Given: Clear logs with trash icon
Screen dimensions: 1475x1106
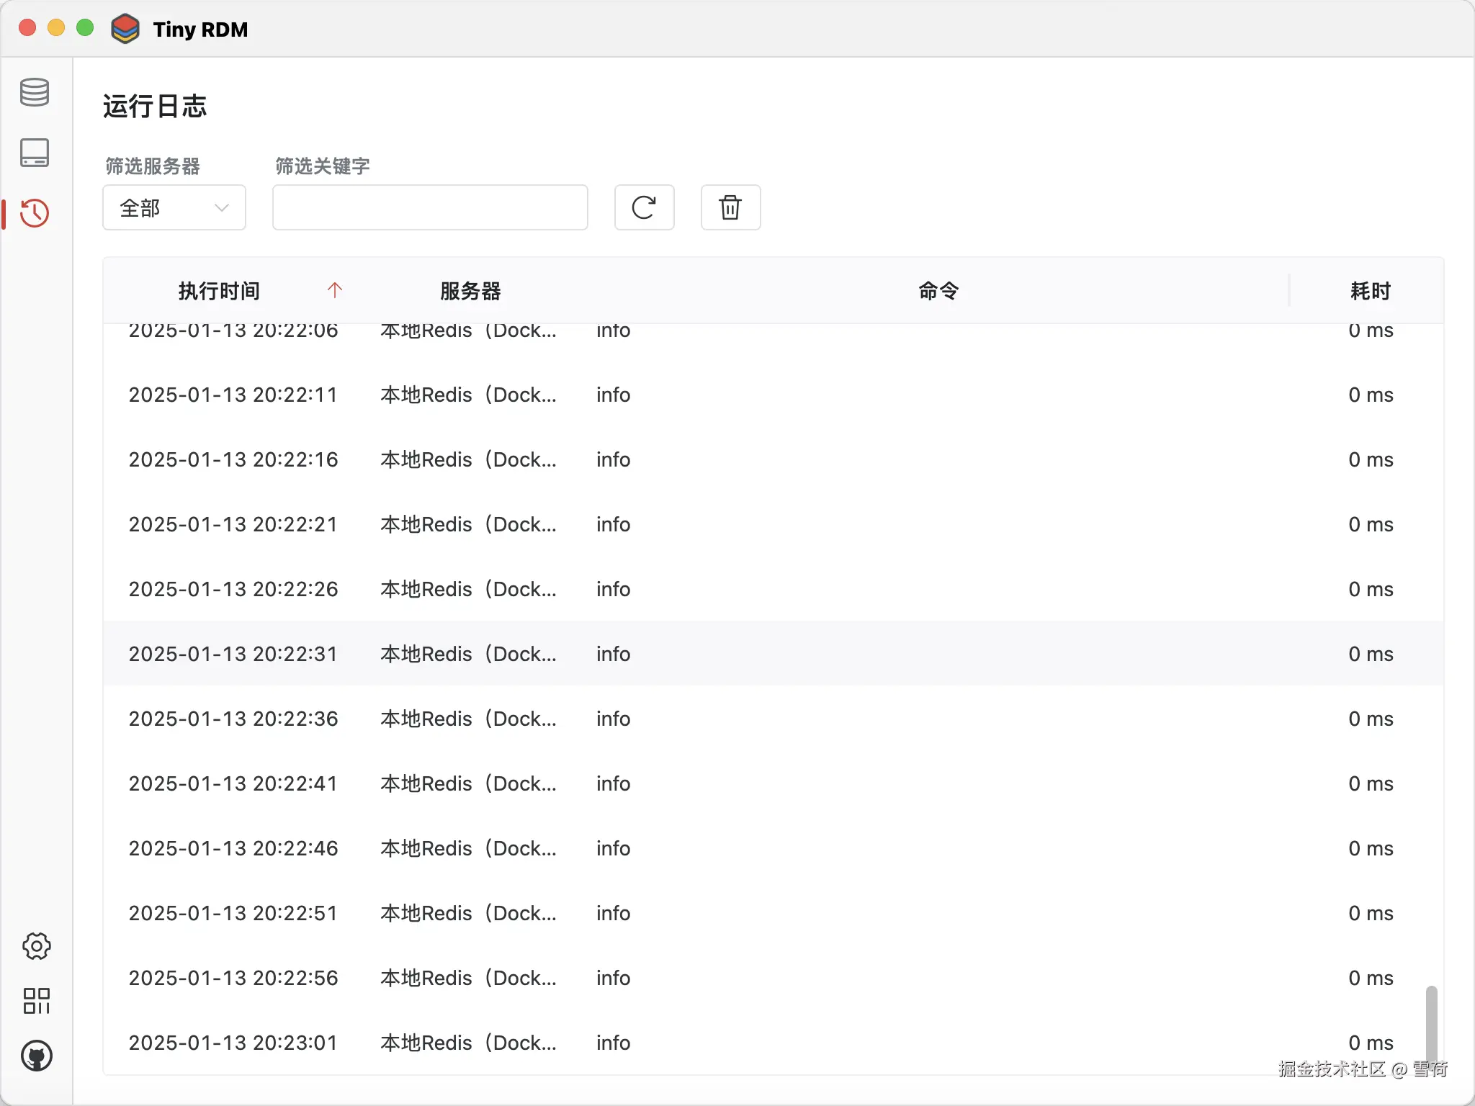Looking at the screenshot, I should (x=730, y=207).
